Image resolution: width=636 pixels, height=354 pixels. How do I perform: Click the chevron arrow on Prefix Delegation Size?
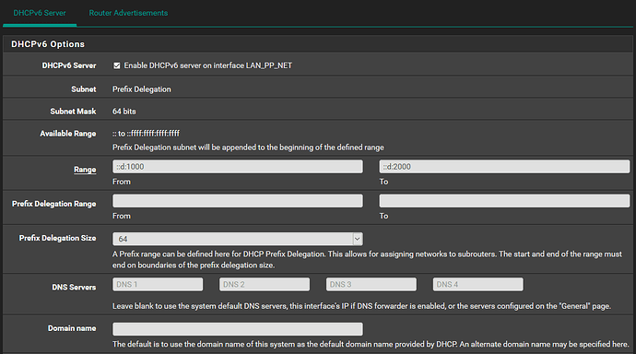(x=357, y=239)
